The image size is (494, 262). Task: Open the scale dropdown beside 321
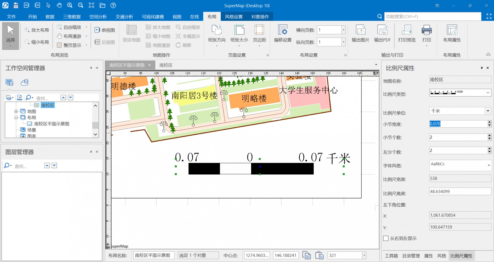coord(364,255)
